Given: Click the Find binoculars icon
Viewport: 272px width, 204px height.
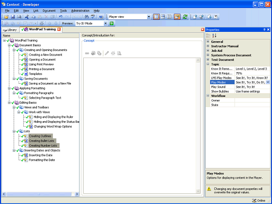Looking at the screenshot, I should 86,17.
